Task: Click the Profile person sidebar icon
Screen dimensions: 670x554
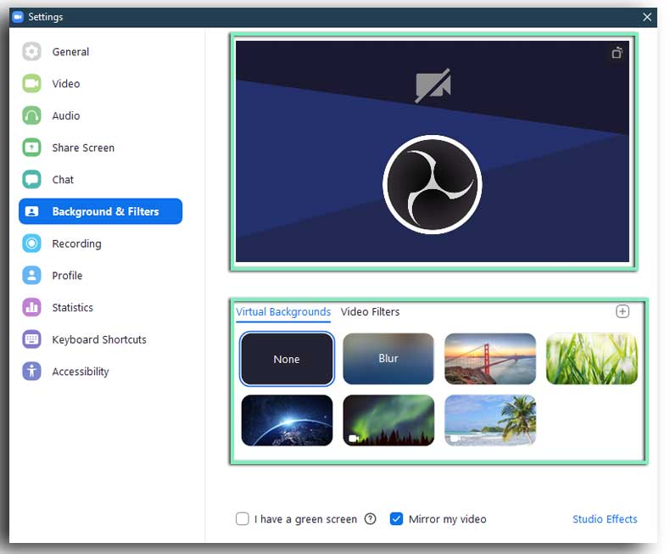Action: [31, 275]
